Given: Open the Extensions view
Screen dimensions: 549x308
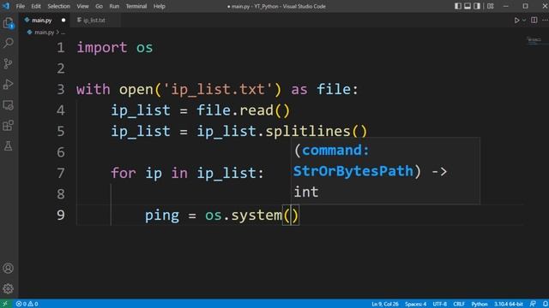Looking at the screenshot, I should [8, 126].
